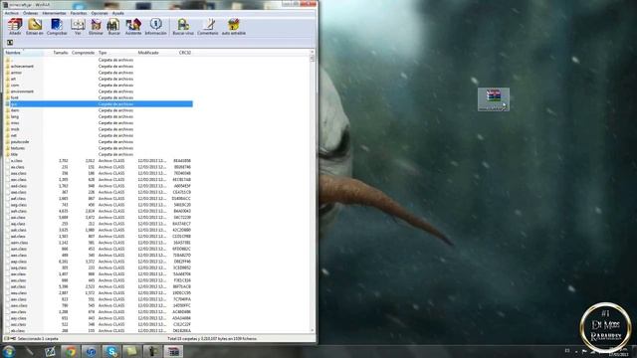Click the scroll-down arrow of file list
The image size is (637, 358).
pos(312,330)
